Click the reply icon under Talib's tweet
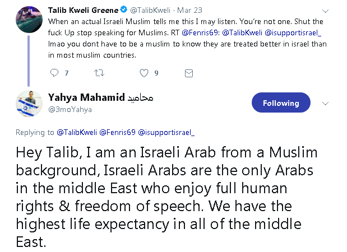 coord(54,73)
